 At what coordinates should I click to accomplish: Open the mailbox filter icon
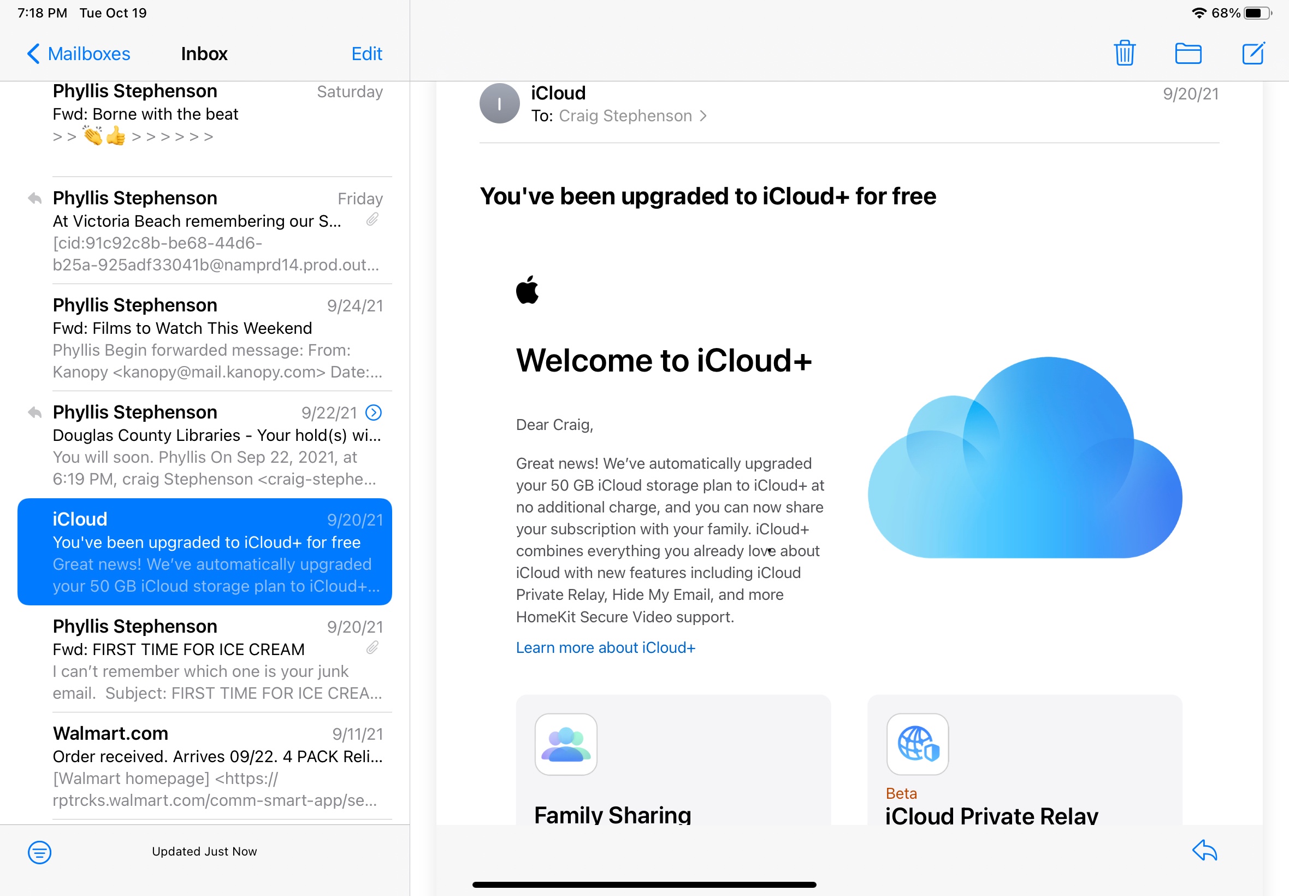(x=39, y=852)
